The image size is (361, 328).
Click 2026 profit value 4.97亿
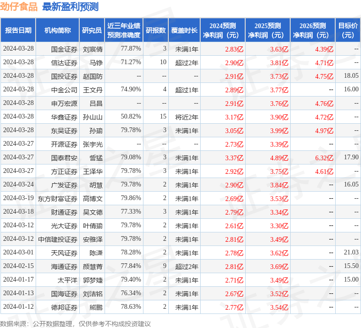click(324, 131)
